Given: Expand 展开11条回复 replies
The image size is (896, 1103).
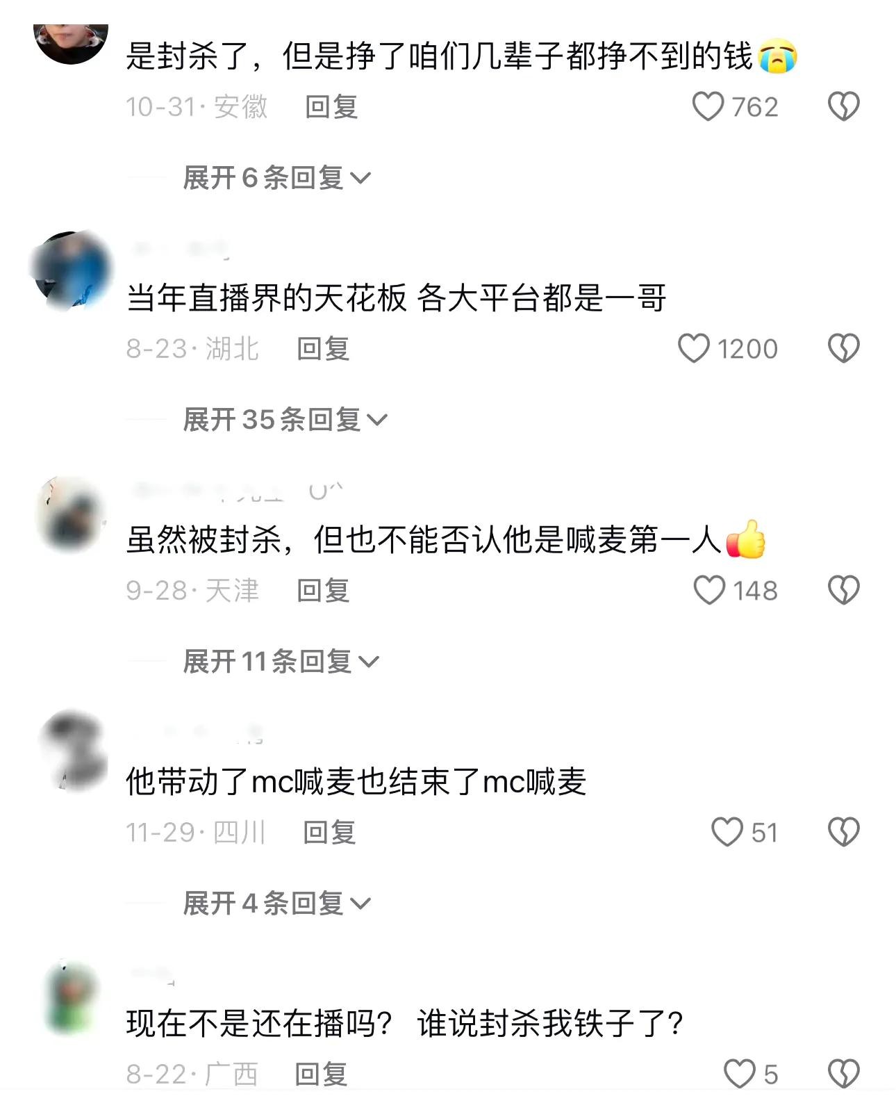Looking at the screenshot, I should point(281,662).
